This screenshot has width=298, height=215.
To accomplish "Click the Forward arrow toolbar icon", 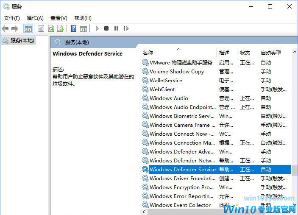I will click(15, 29).
